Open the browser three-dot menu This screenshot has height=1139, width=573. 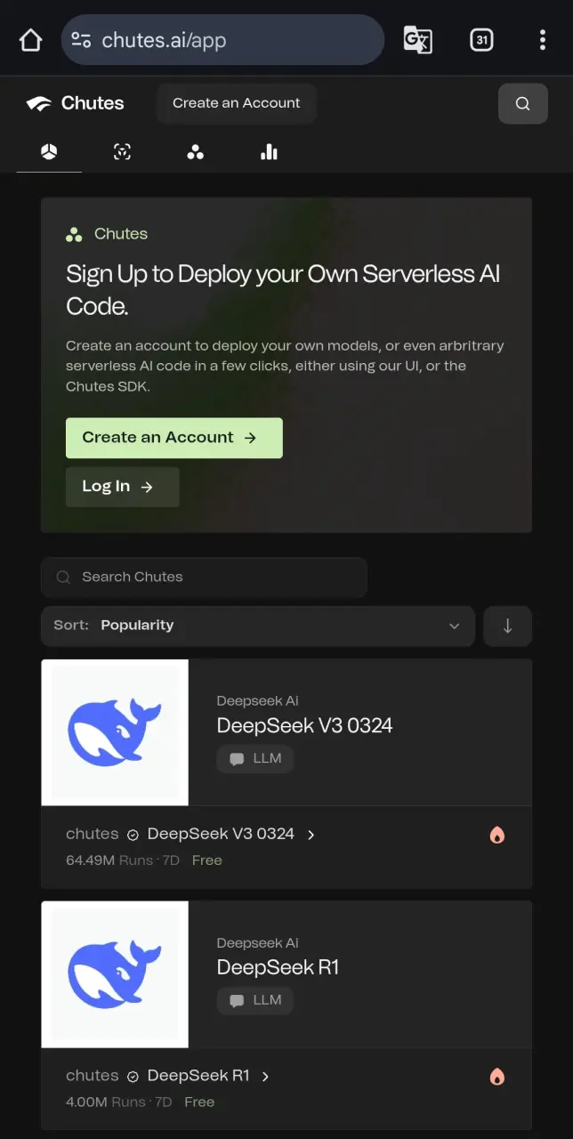click(543, 40)
